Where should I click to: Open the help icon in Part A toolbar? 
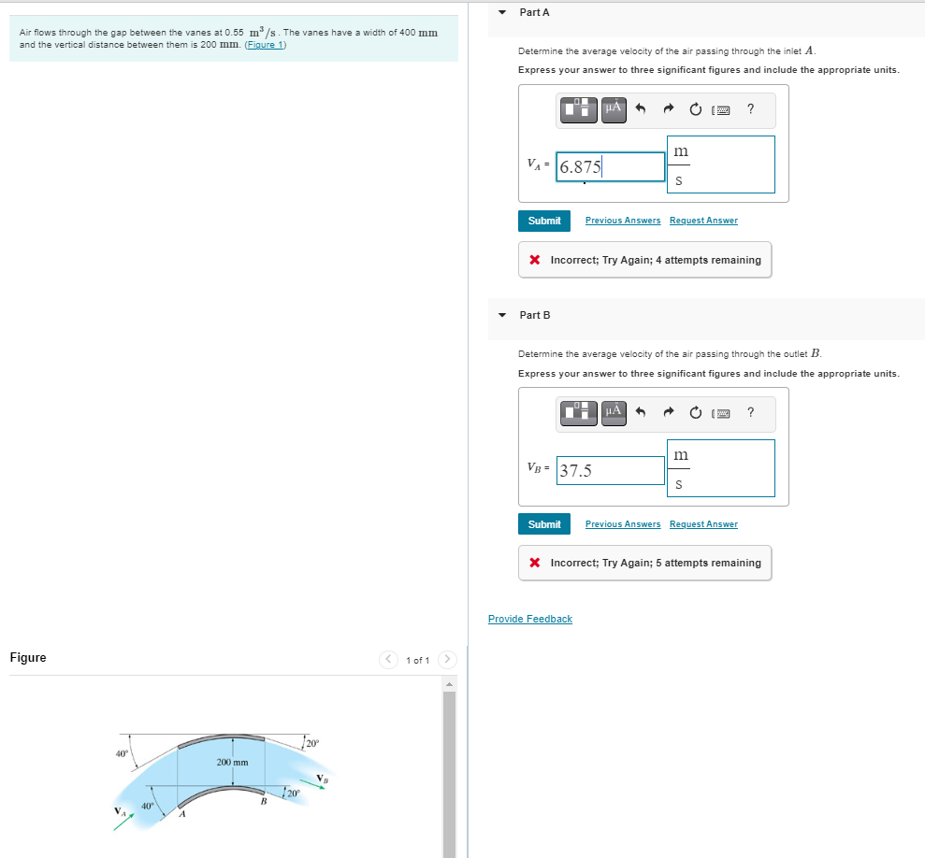(x=749, y=109)
